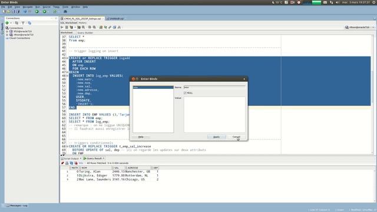This screenshot has width=377, height=212.
Task: Click the Undo arrow in main toolbar
Action: point(25,12)
